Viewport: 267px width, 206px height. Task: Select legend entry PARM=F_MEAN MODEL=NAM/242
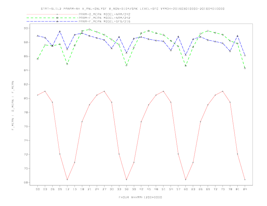tap(105, 18)
